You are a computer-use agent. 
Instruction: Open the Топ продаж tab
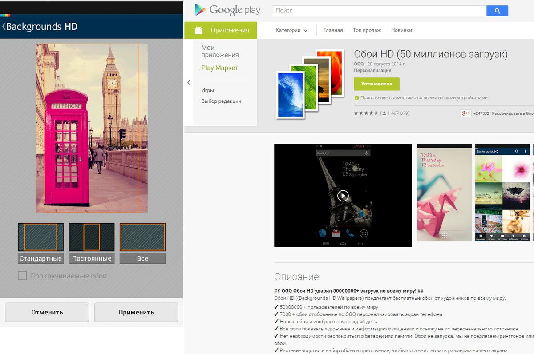point(367,30)
